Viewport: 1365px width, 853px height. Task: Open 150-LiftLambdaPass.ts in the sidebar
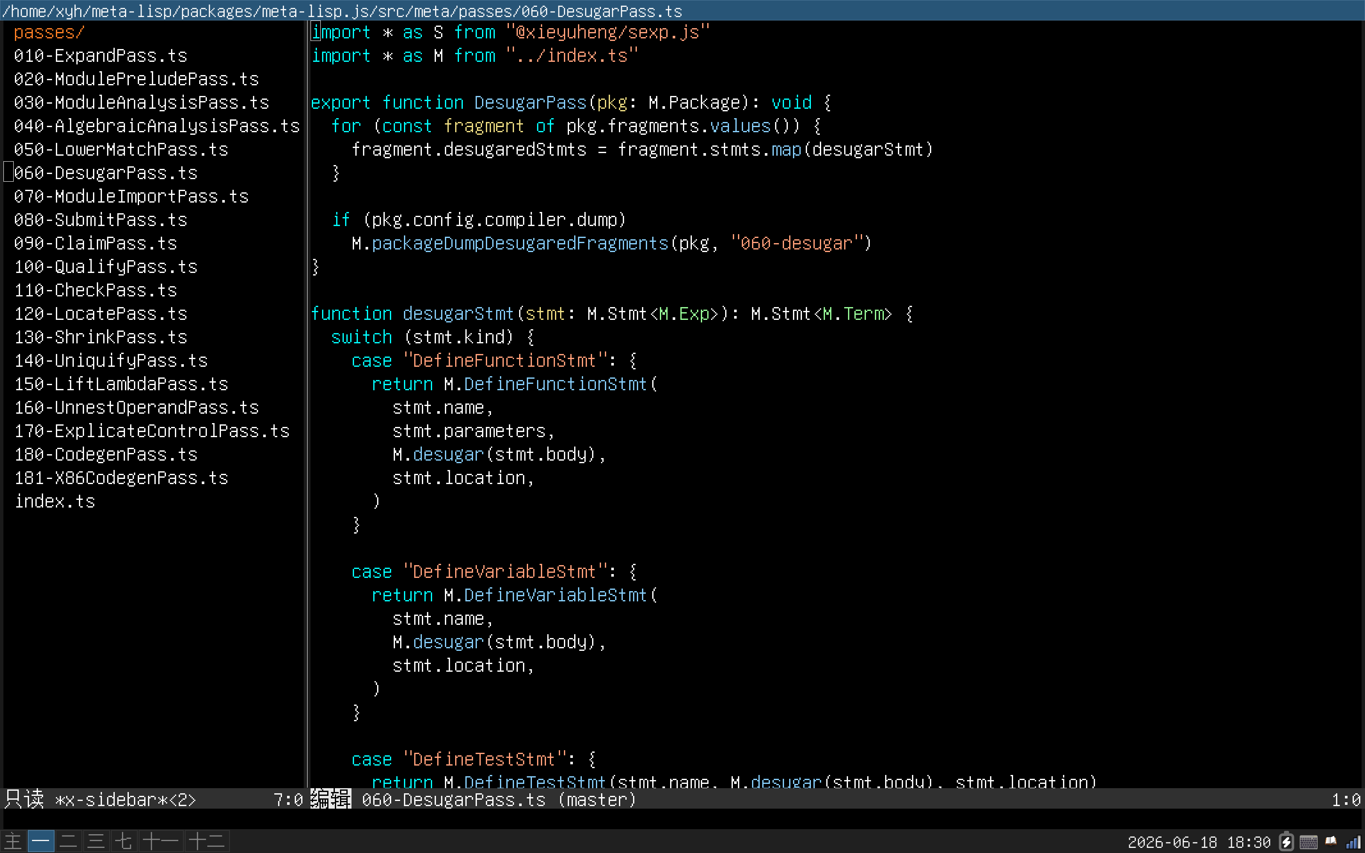(121, 384)
